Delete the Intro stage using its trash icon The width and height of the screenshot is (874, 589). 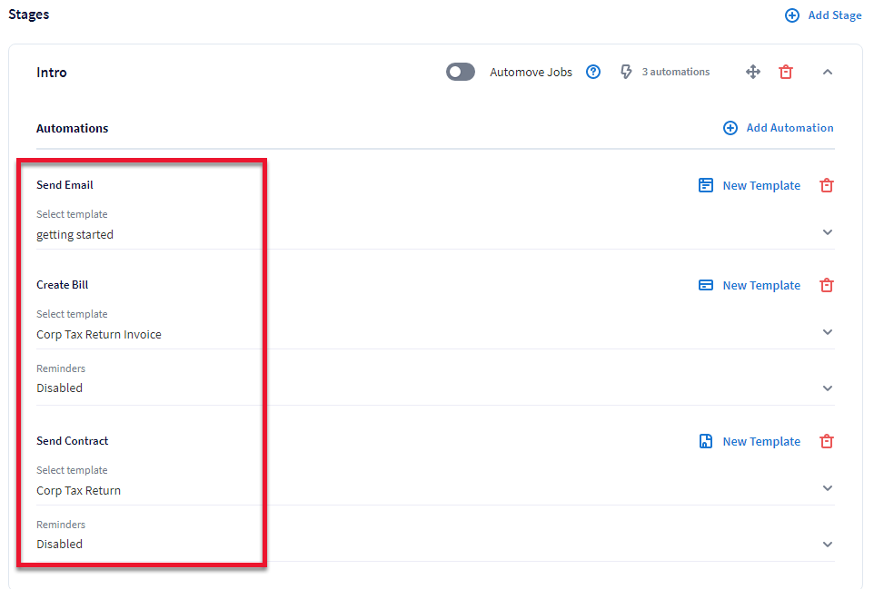785,72
